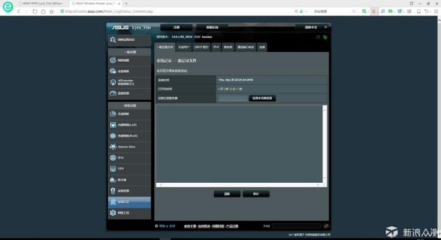Click bookmark star icon in address bar
The height and width of the screenshot is (240, 441).
point(52,12)
